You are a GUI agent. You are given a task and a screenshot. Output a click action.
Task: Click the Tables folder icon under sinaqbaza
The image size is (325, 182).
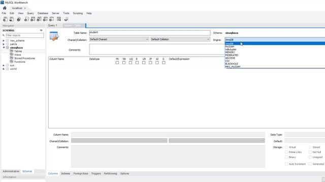point(12,51)
